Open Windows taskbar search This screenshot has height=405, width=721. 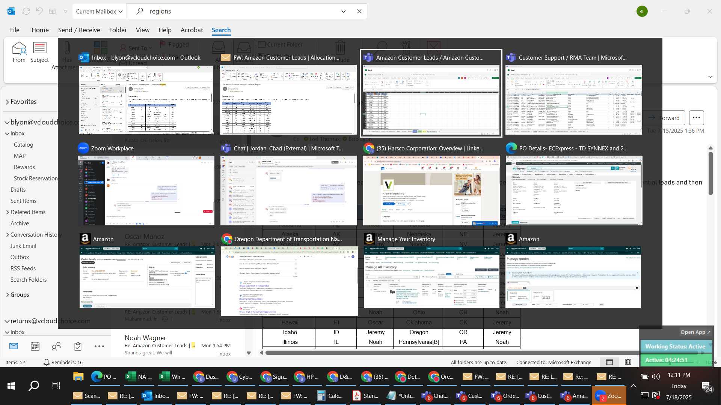[x=34, y=385]
